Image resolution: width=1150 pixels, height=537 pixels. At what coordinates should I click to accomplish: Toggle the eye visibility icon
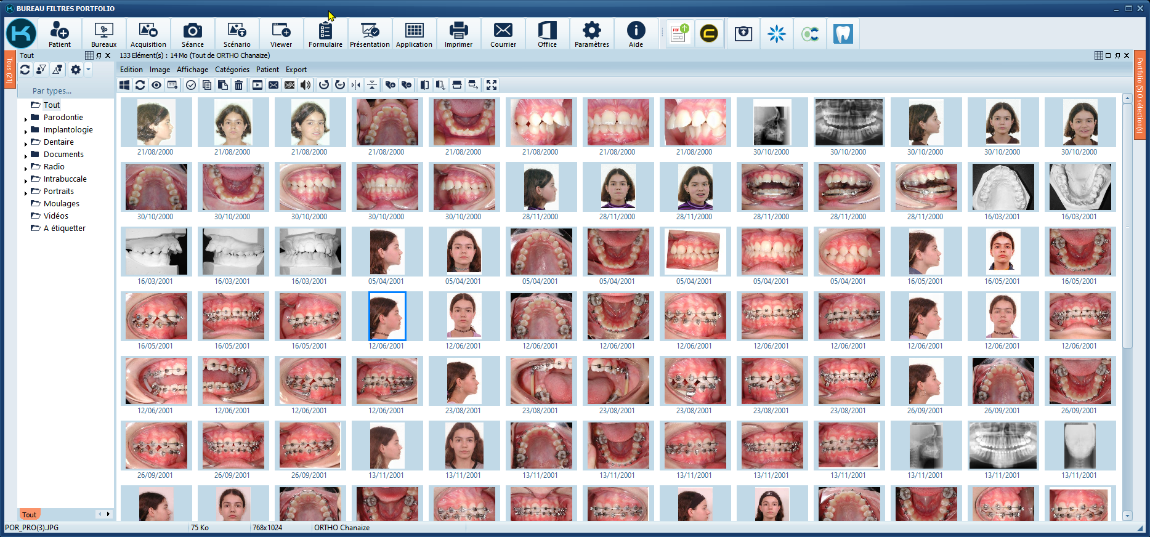156,85
